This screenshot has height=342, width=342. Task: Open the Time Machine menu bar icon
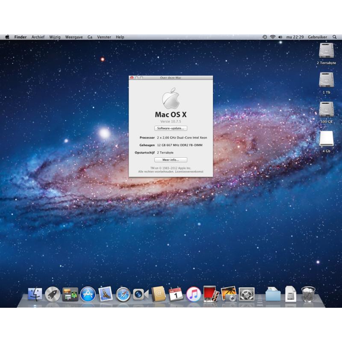(265, 37)
